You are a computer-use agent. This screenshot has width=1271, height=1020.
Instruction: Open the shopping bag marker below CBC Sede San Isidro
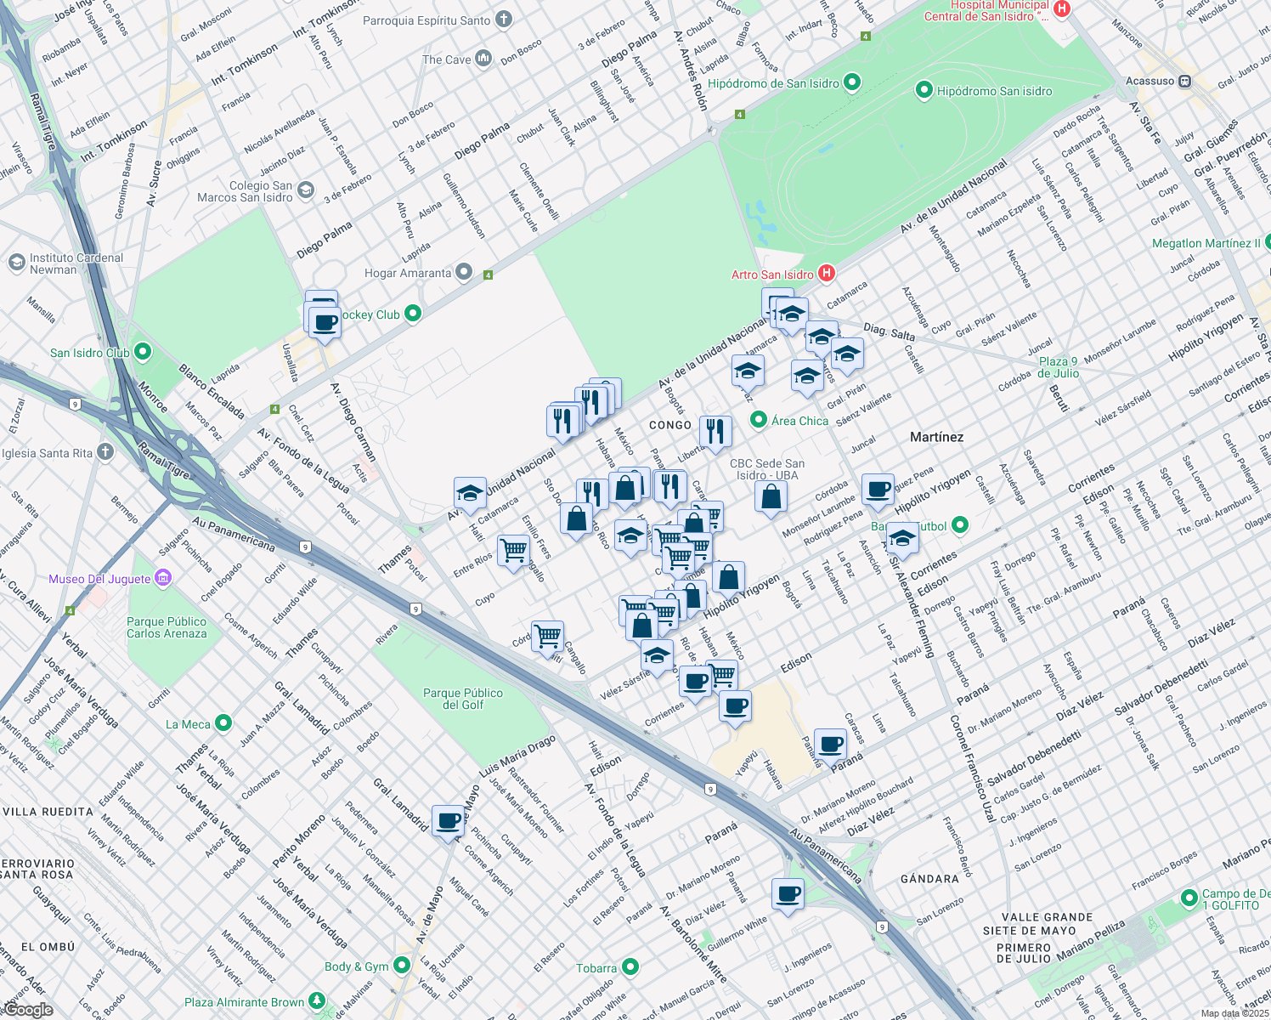coord(771,497)
